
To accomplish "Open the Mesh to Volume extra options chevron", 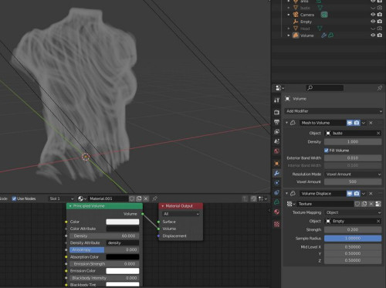I will point(364,123).
